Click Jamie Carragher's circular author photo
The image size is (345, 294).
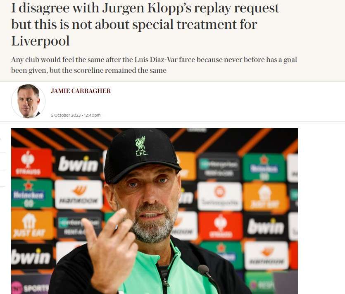[x=28, y=101]
